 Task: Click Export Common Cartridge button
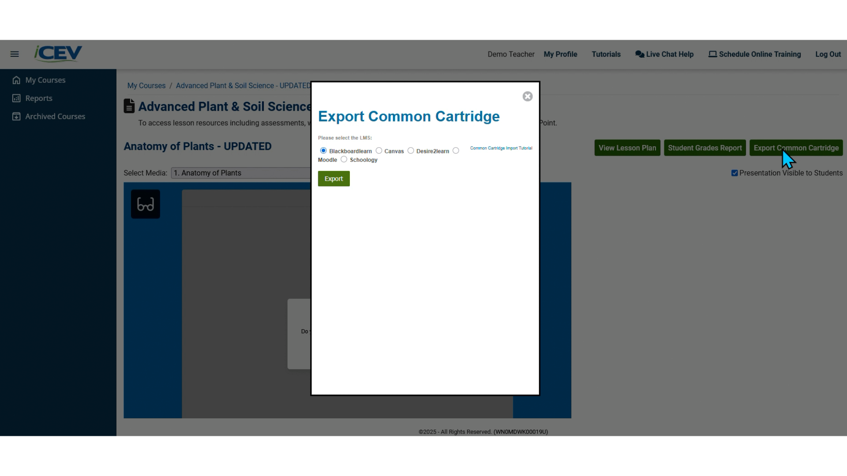point(796,148)
